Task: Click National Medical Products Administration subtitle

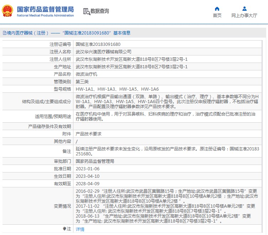Action: (45, 15)
